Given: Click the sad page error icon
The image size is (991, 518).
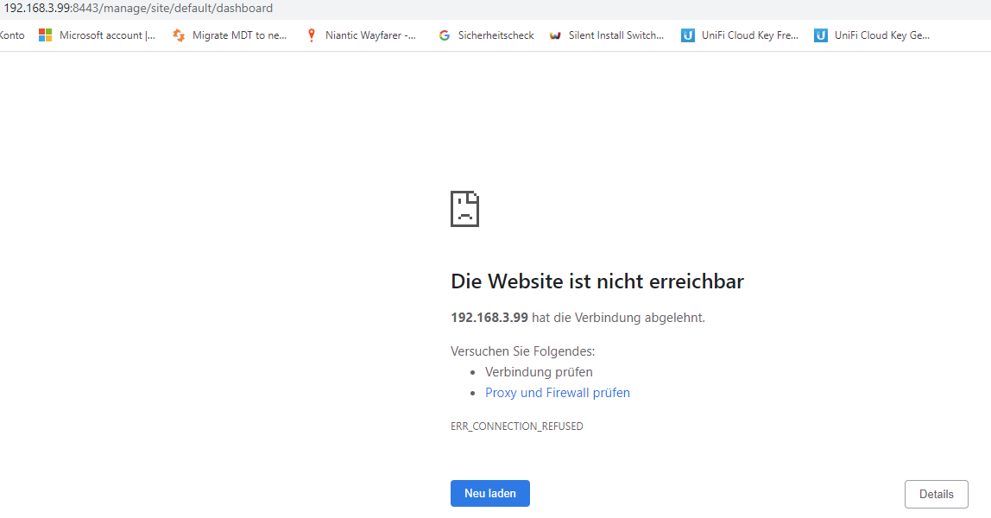Looking at the screenshot, I should tap(464, 209).
